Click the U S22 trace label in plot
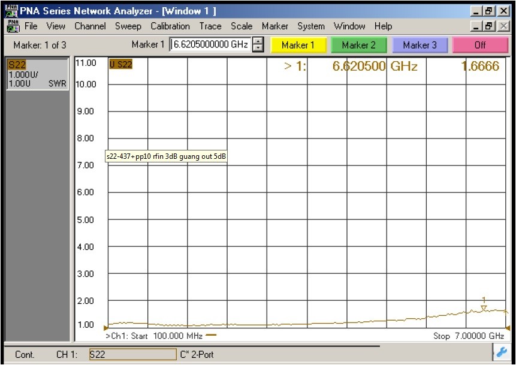 click(120, 64)
